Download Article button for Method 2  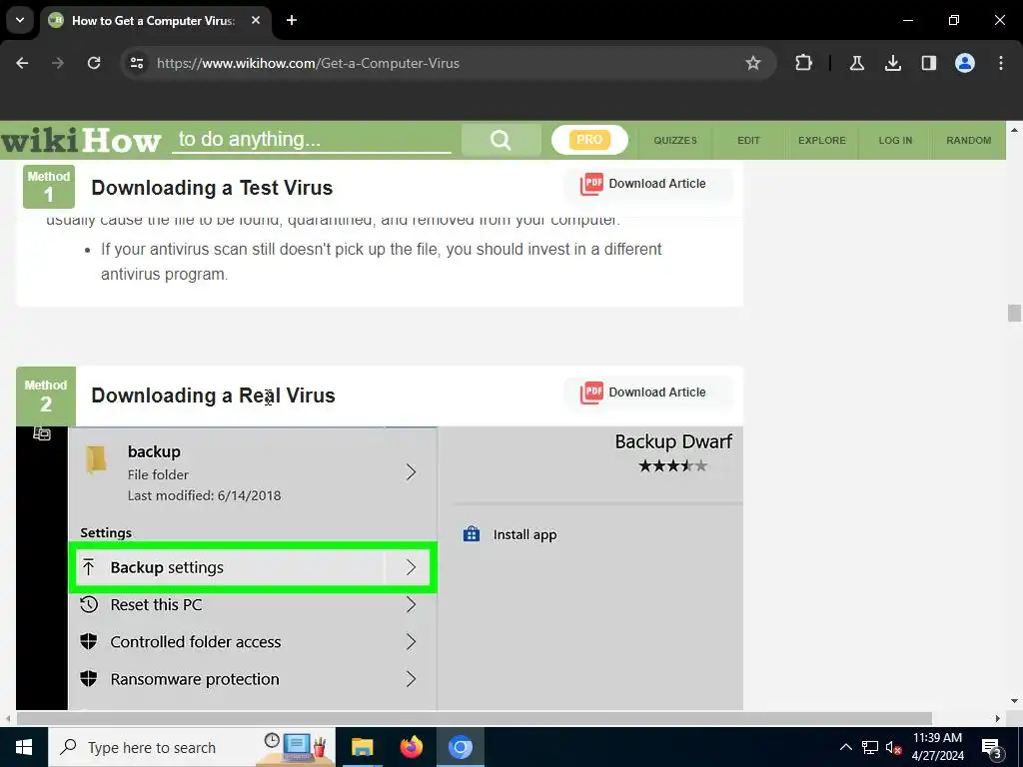tap(649, 392)
